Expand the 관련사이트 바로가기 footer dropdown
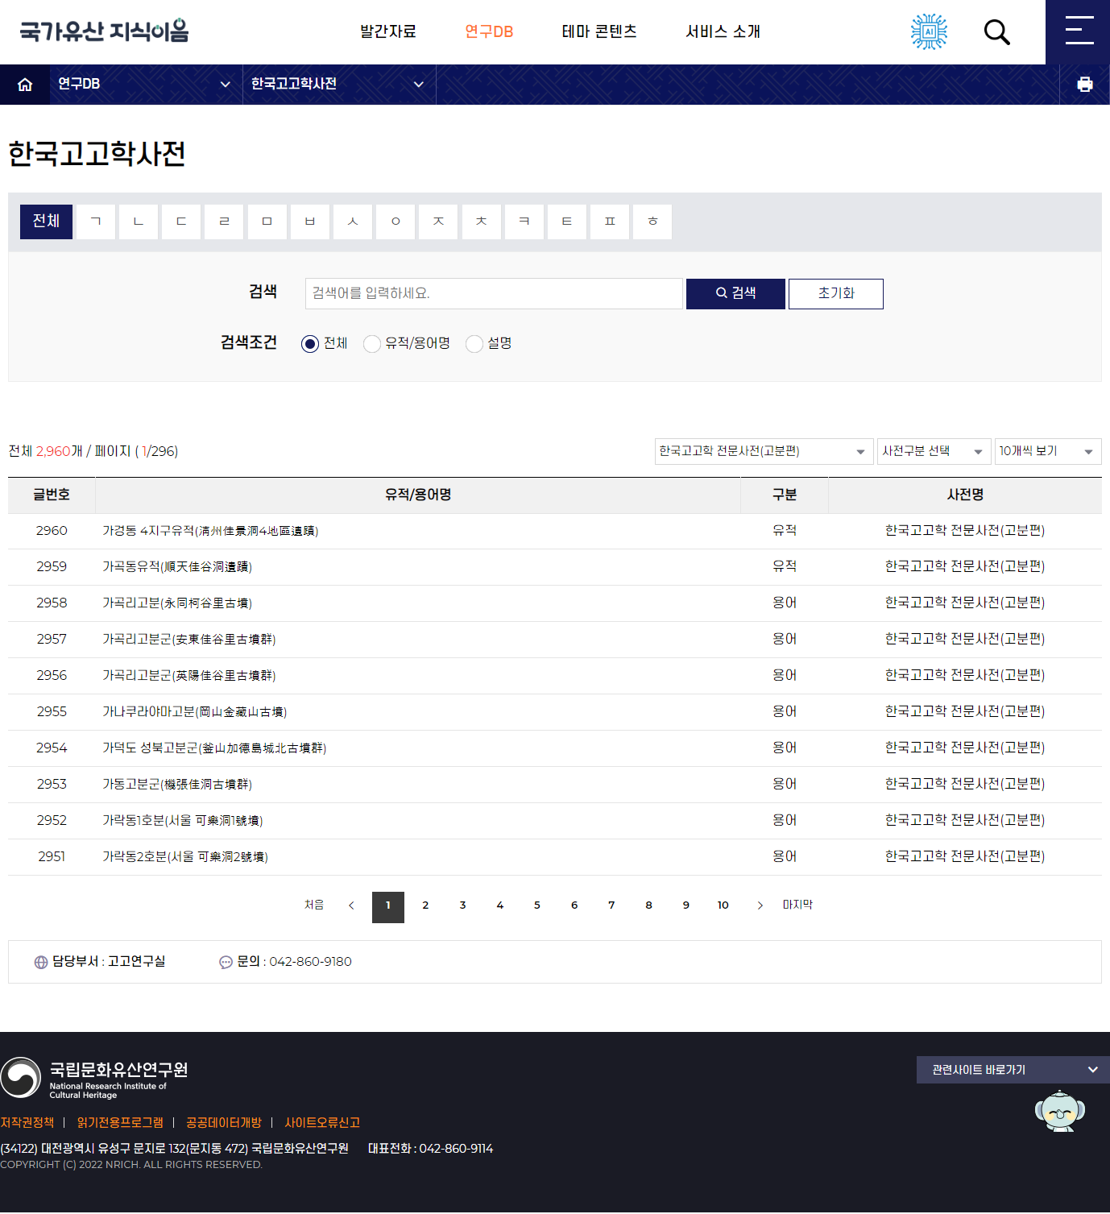This screenshot has width=1110, height=1214. tap(1013, 1070)
